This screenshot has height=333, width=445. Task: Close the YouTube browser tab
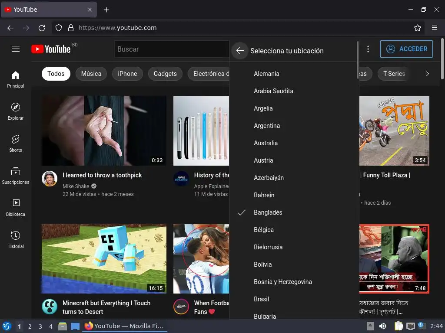pos(90,10)
